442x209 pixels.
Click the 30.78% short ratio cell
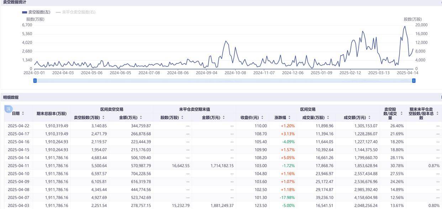pos(397,166)
